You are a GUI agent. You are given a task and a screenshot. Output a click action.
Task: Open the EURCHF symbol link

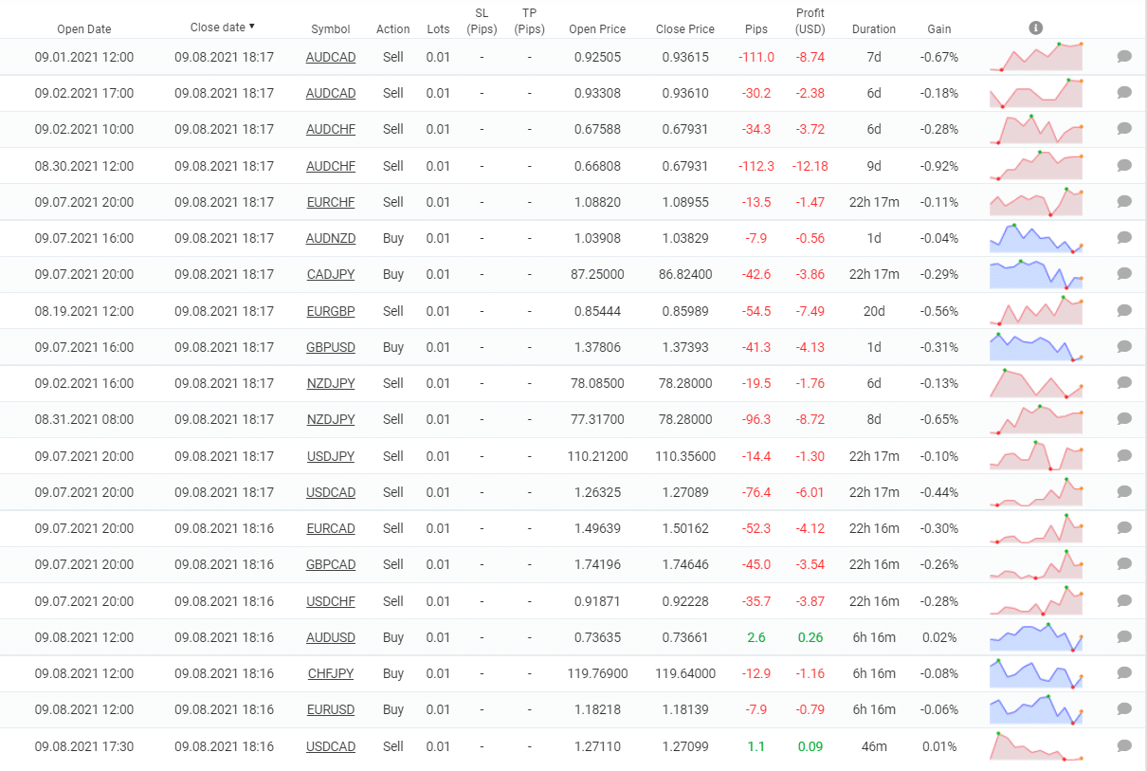(x=331, y=202)
